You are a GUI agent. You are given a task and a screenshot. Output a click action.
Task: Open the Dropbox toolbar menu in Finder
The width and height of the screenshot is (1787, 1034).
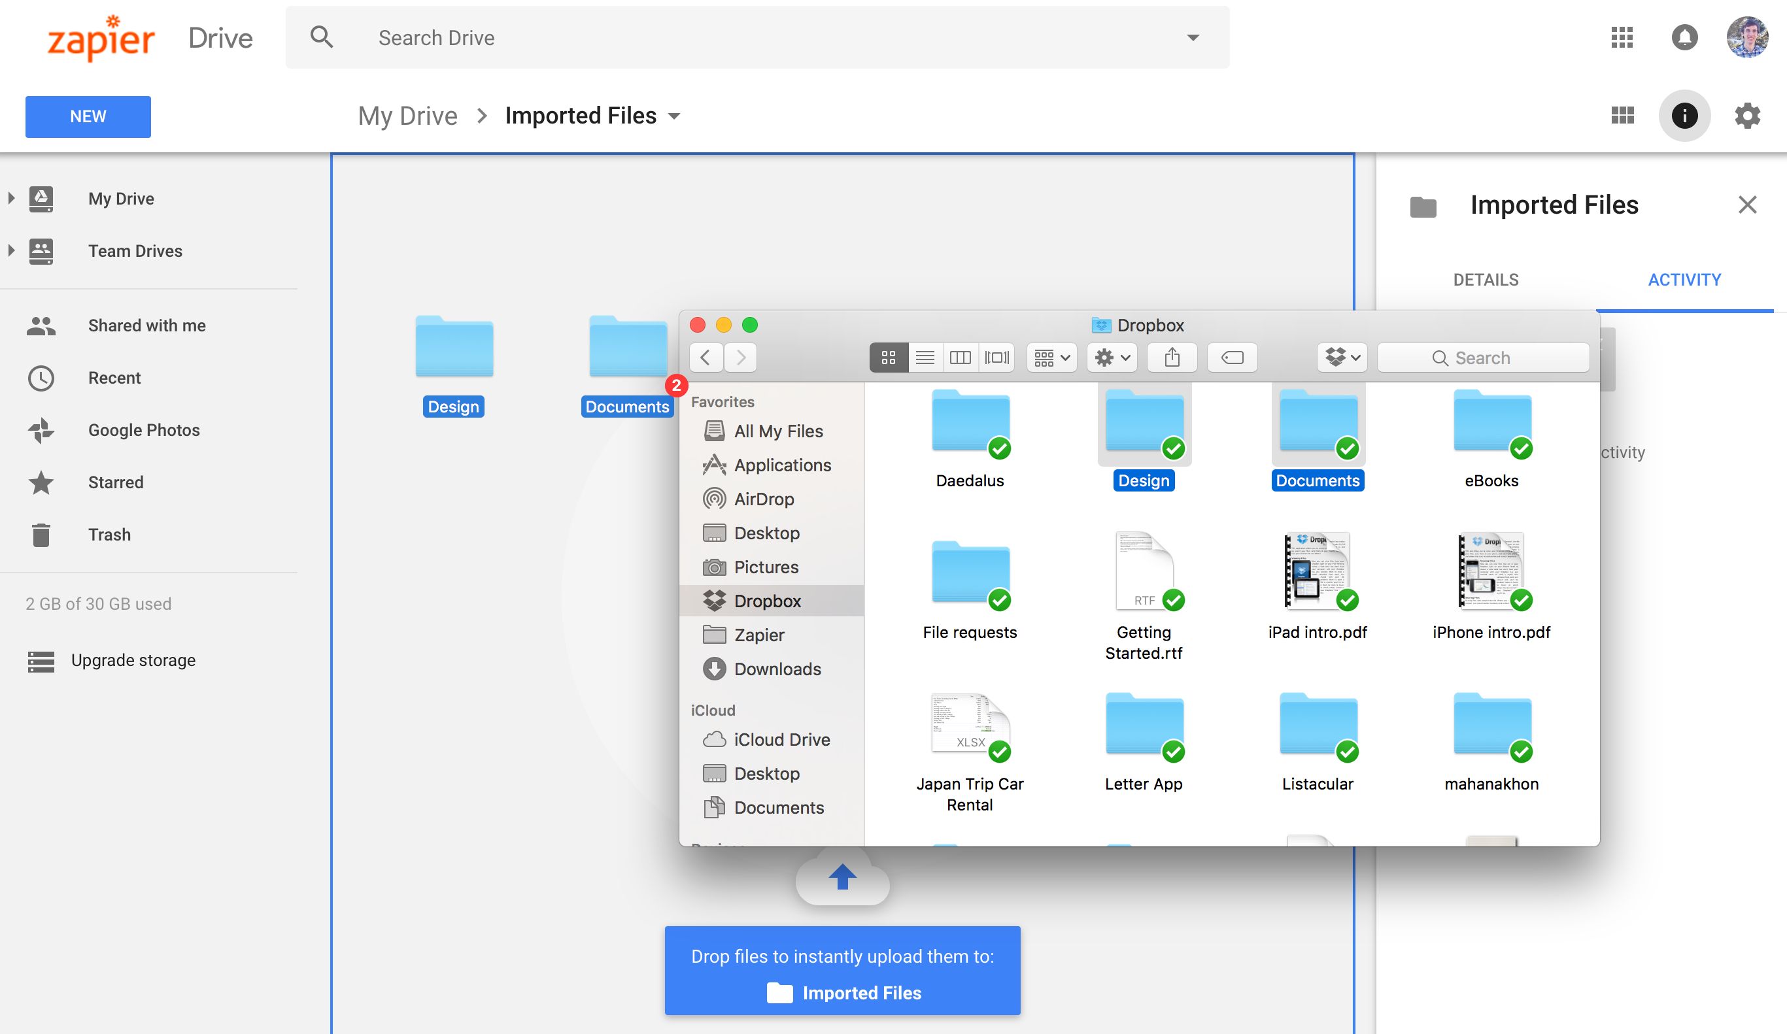(x=1342, y=358)
